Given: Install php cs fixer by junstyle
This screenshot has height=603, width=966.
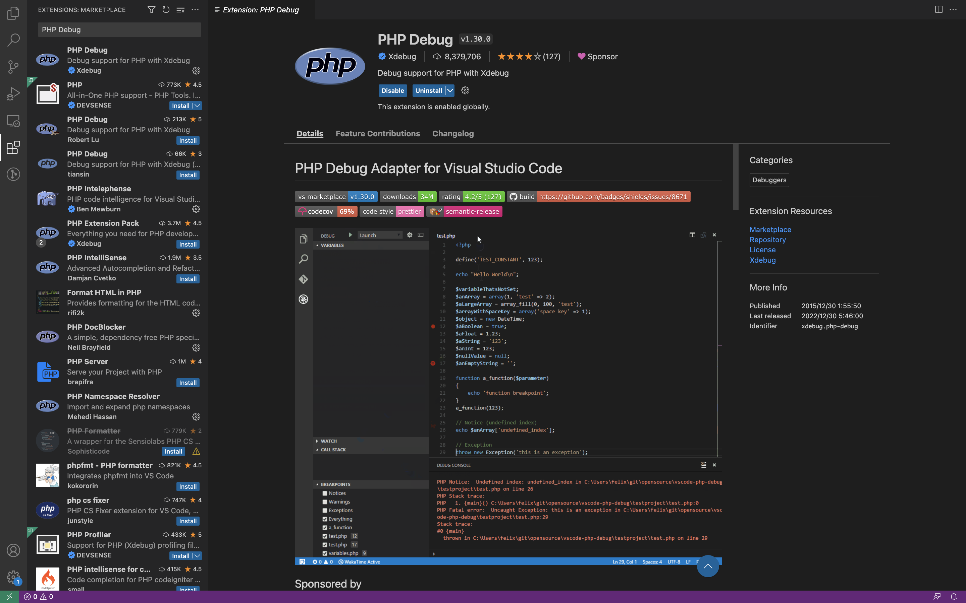Looking at the screenshot, I should (187, 521).
